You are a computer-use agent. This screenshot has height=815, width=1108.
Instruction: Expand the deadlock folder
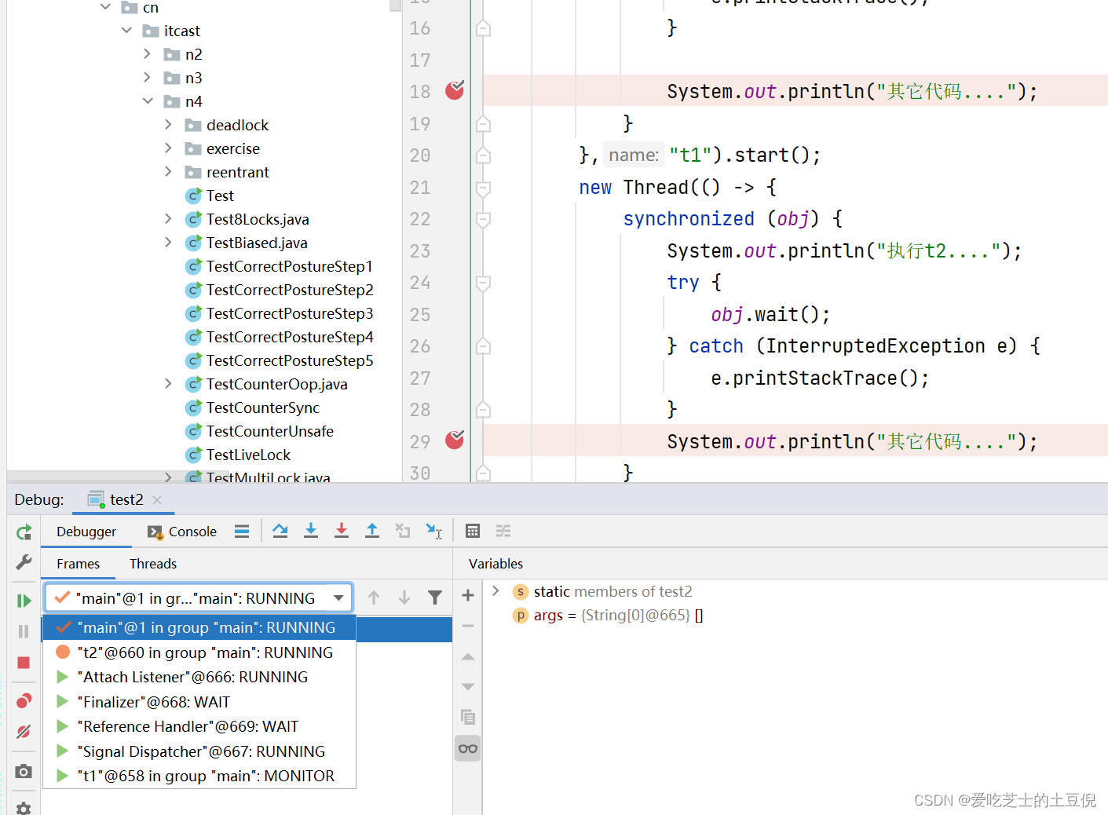click(169, 125)
